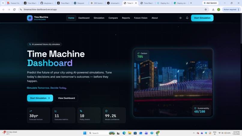The width and height of the screenshot is (242, 136).
Task: Open the Hot days ahead weather widget
Action: (x=10, y=133)
